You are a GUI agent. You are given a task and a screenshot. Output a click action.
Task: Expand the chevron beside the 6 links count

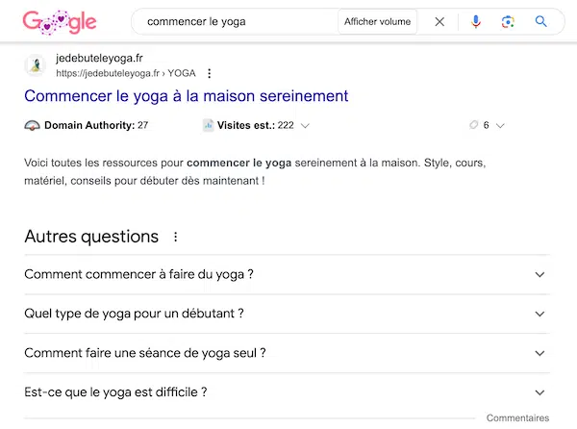tap(500, 125)
